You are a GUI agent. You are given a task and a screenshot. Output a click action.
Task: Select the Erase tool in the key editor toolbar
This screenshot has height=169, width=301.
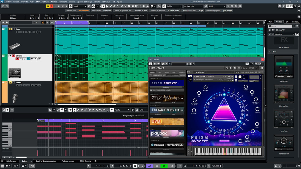(x=82, y=110)
